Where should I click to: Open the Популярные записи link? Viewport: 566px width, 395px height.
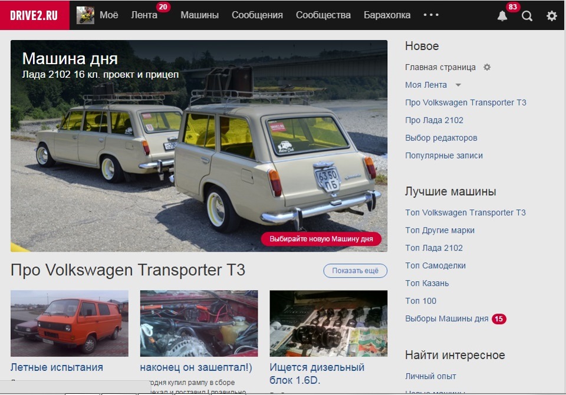pos(443,156)
